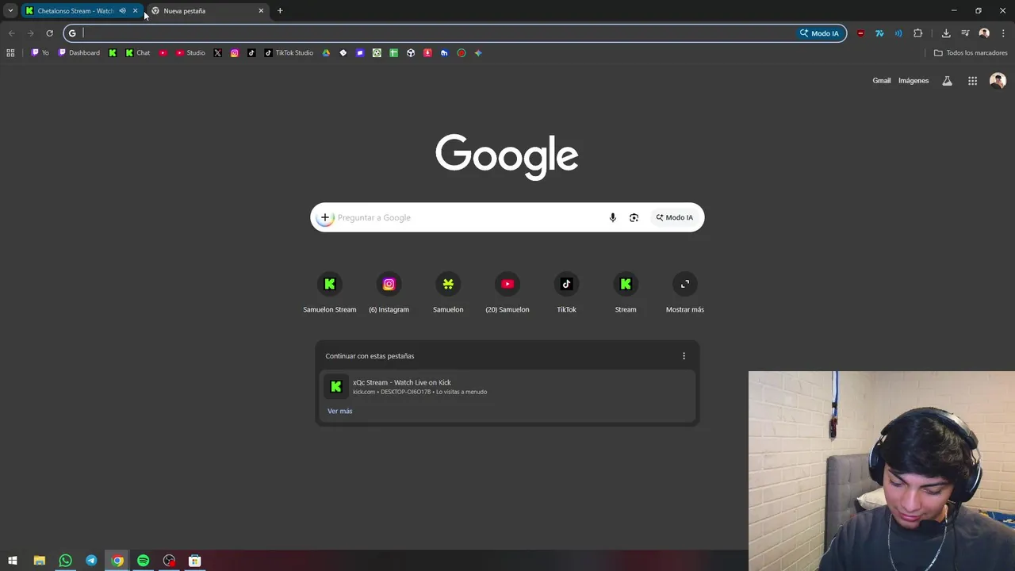Open the TikTok Studio bookmark

point(289,53)
